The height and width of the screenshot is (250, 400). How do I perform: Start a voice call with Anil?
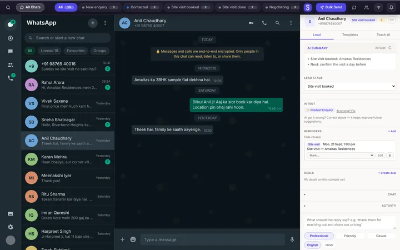264,23
